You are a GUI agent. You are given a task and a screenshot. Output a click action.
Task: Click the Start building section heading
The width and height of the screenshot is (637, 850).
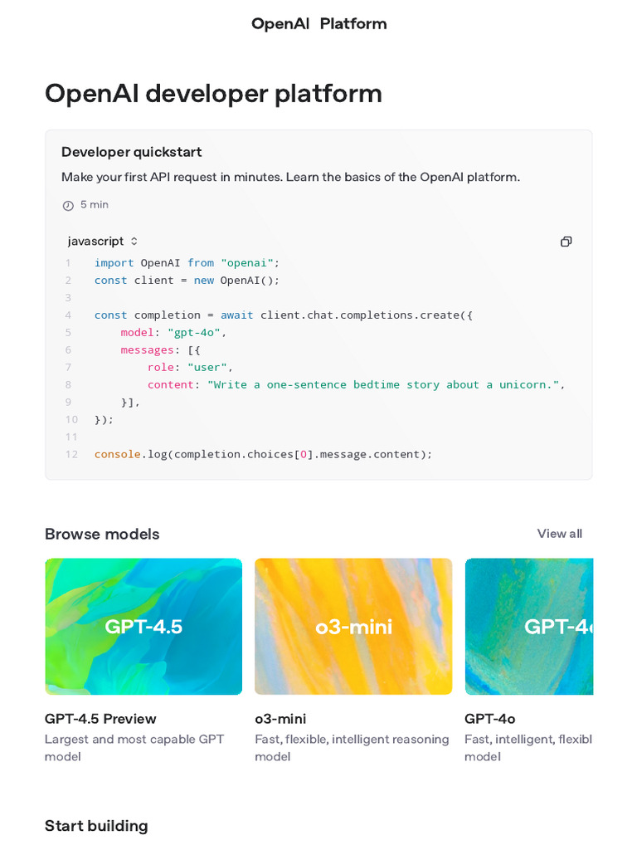[x=96, y=826]
